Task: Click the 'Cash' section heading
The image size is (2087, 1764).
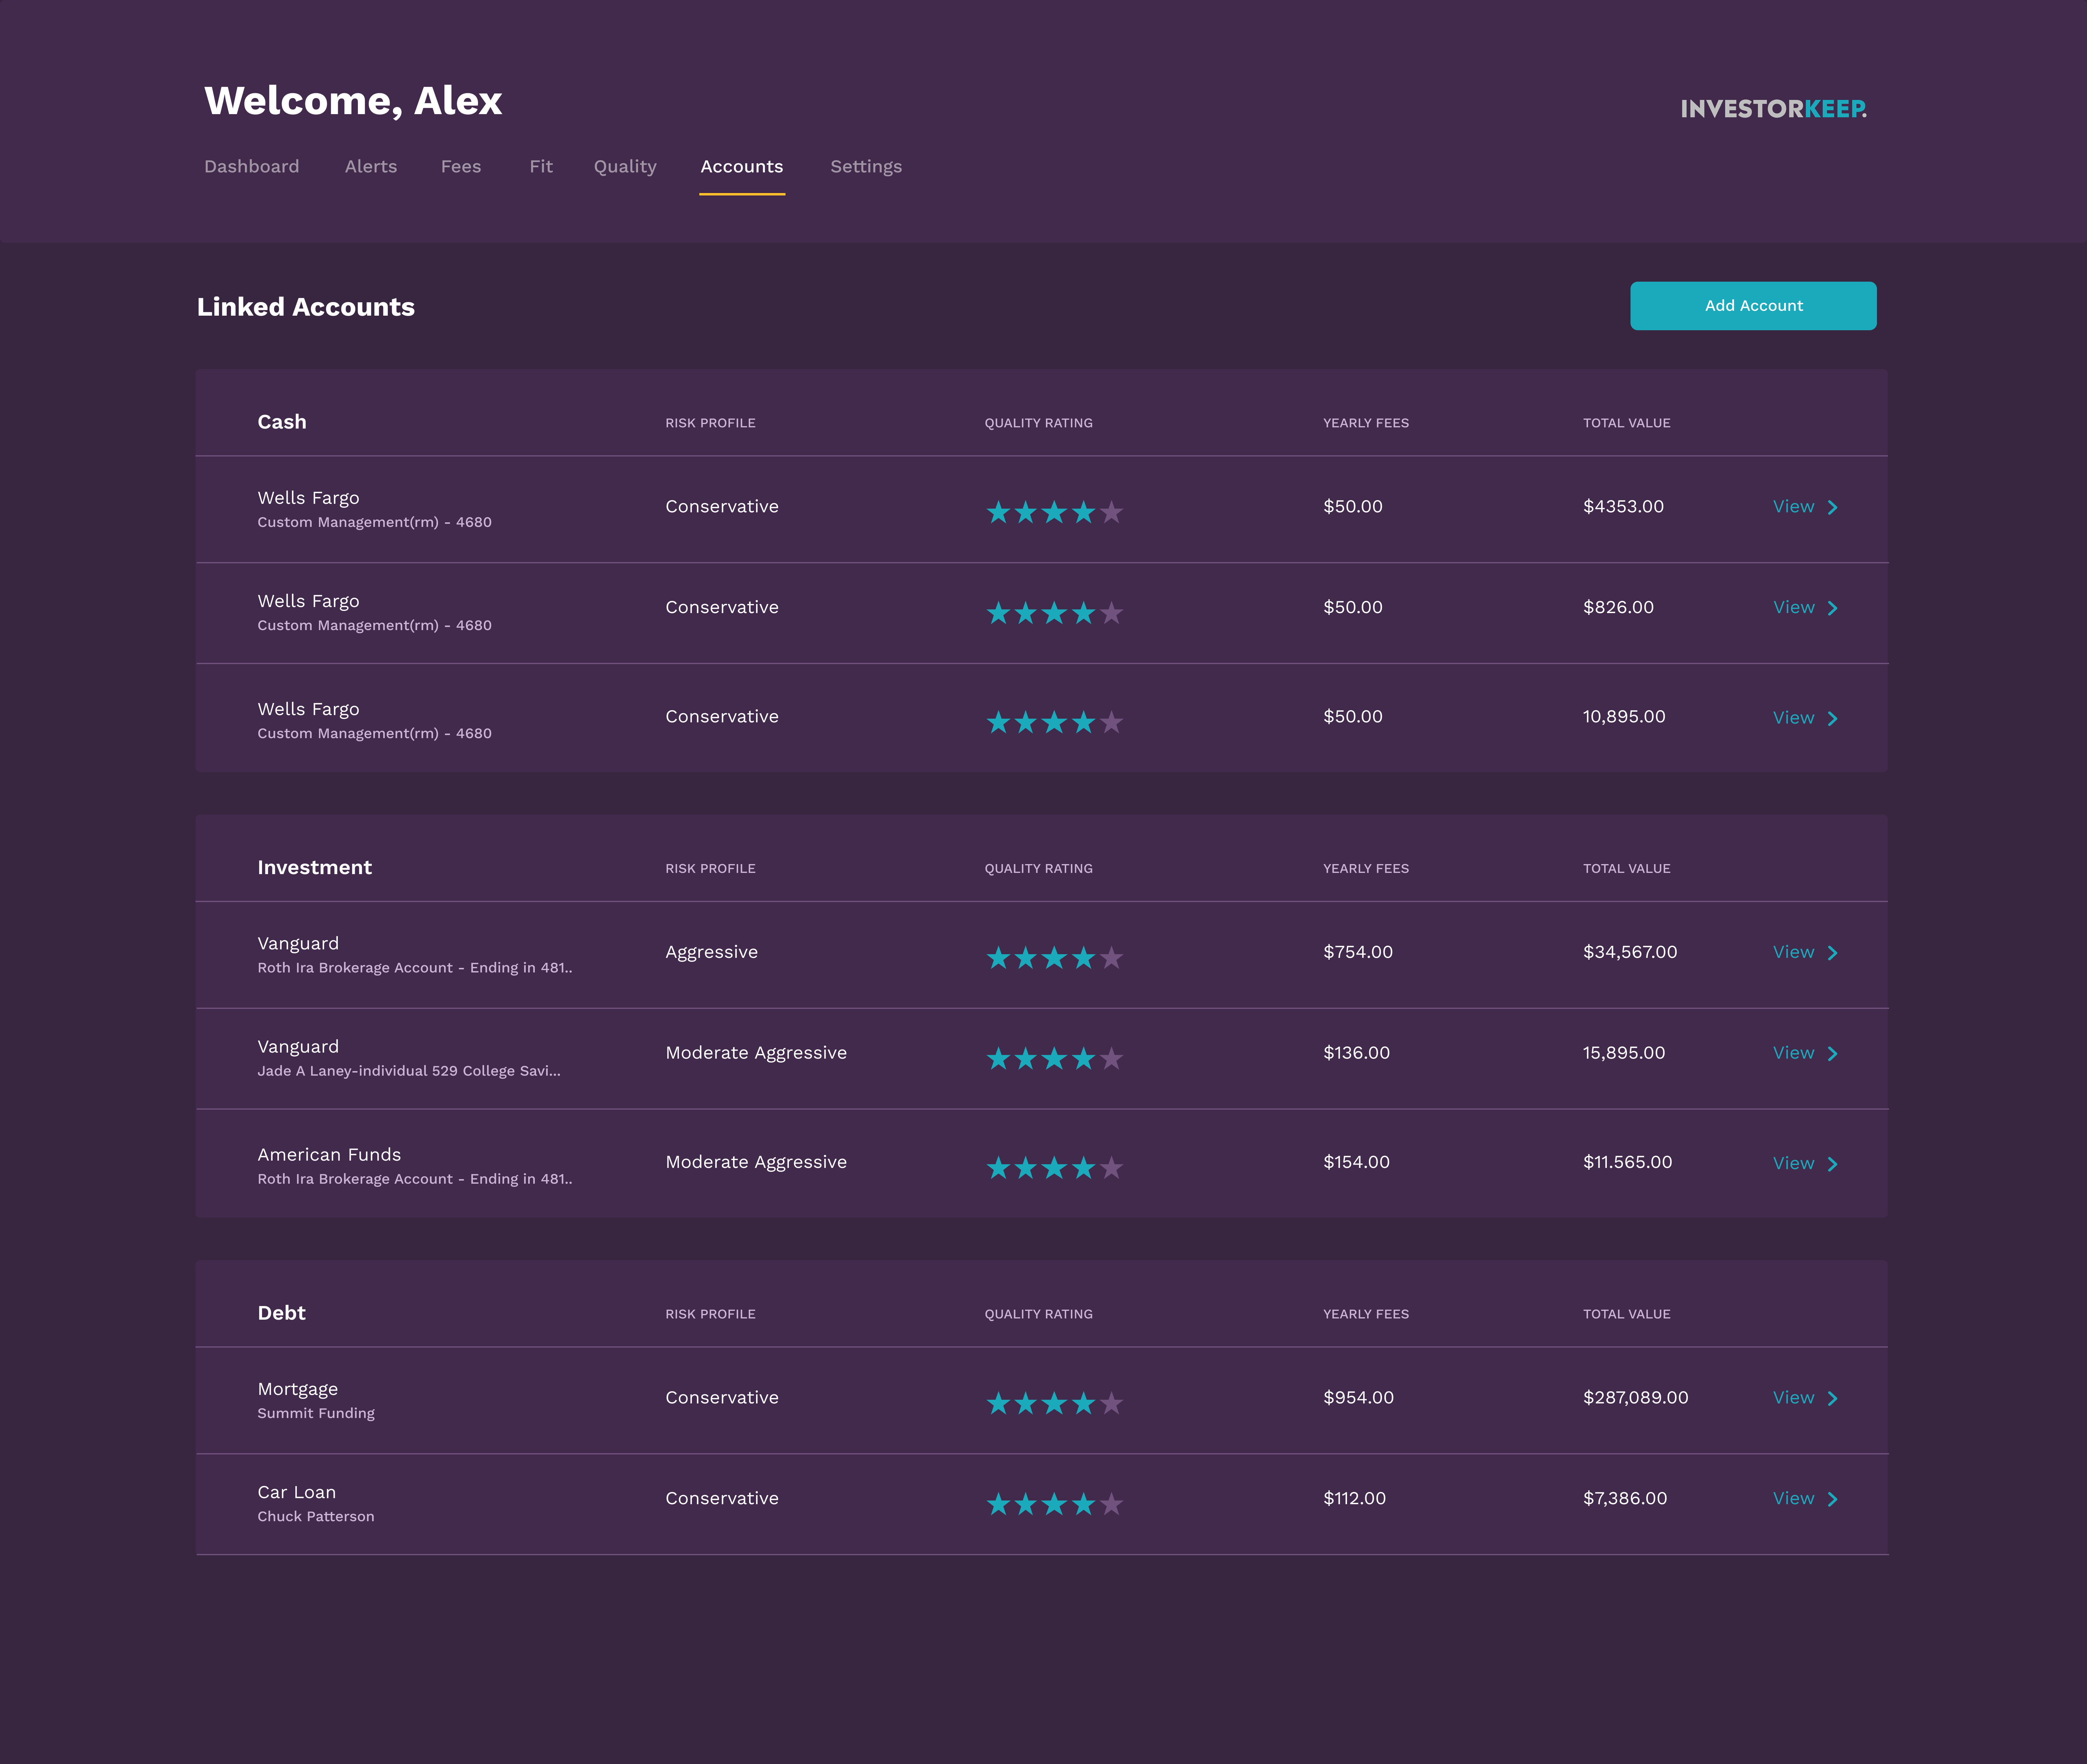Action: coord(282,422)
